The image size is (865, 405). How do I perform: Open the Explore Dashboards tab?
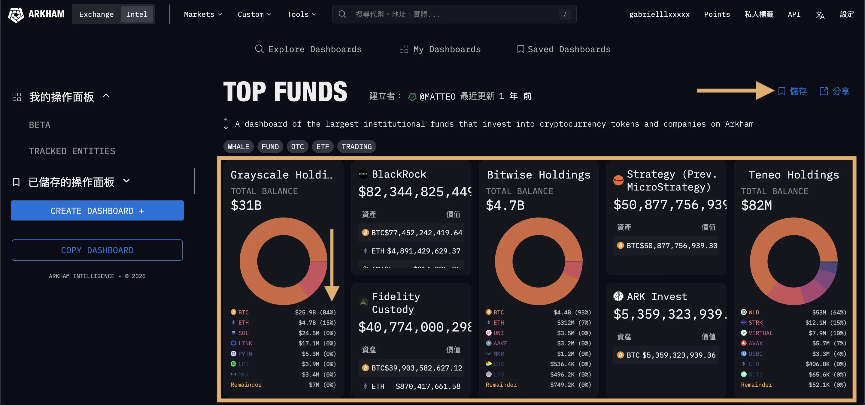click(x=308, y=49)
